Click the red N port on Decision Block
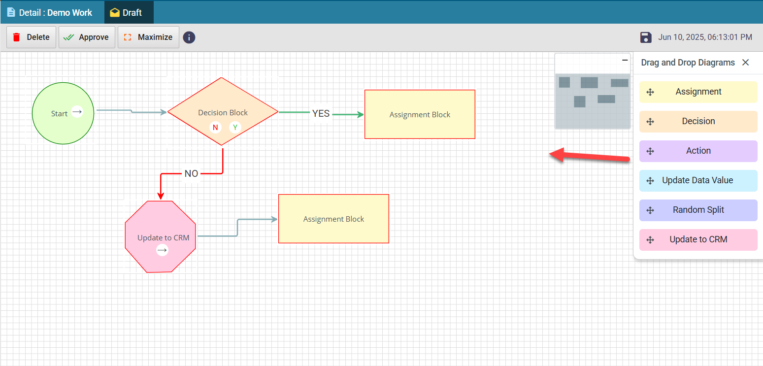763x366 pixels. (215, 128)
